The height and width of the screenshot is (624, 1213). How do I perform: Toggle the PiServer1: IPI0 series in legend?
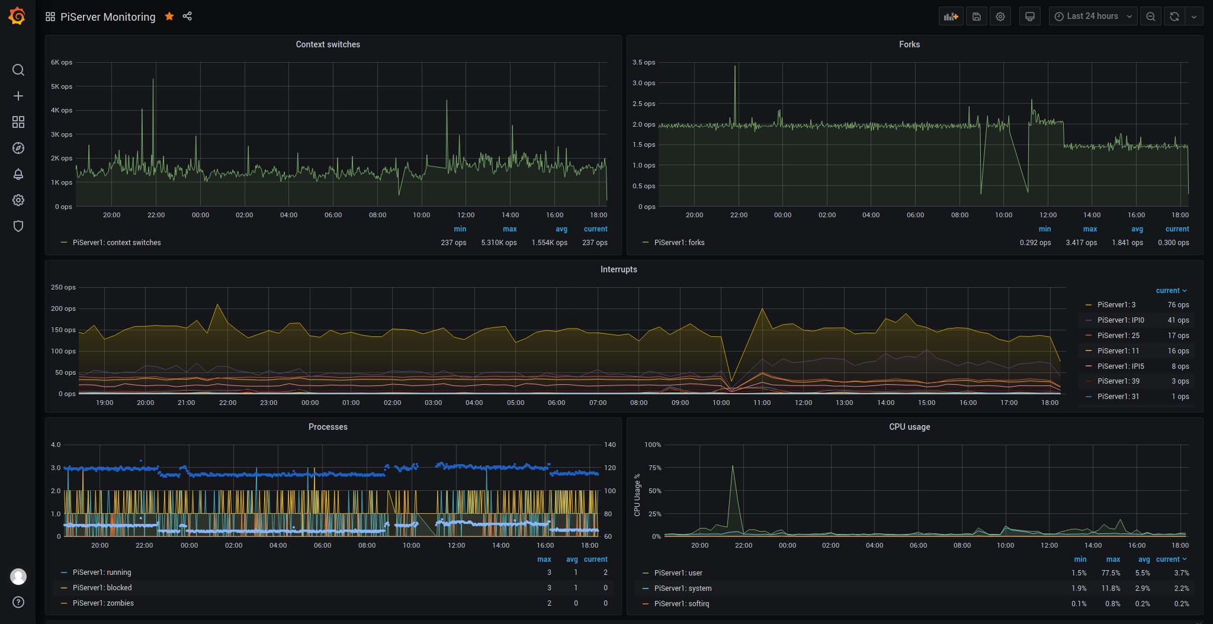click(x=1120, y=320)
